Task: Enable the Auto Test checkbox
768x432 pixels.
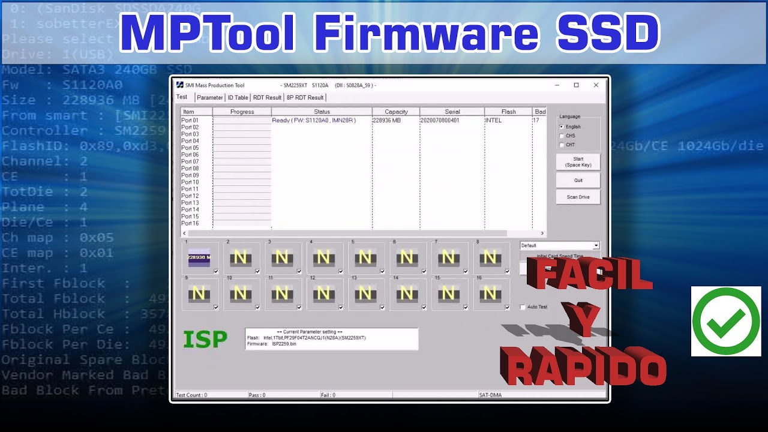Action: point(523,307)
